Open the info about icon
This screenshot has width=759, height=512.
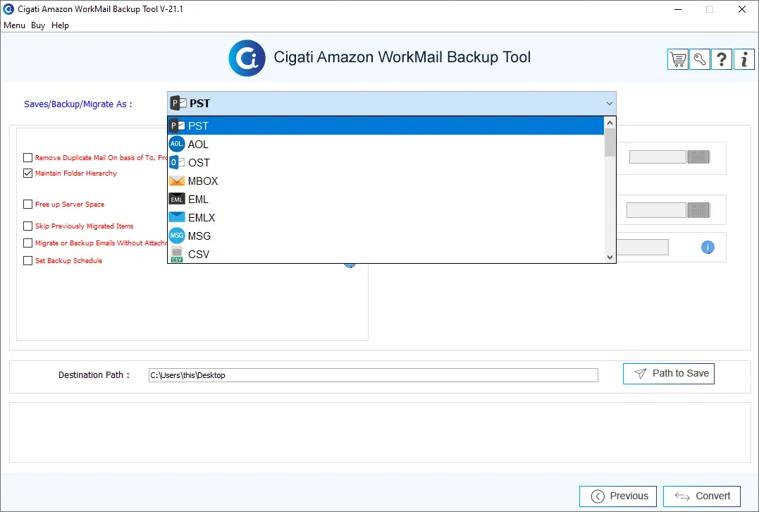click(744, 59)
